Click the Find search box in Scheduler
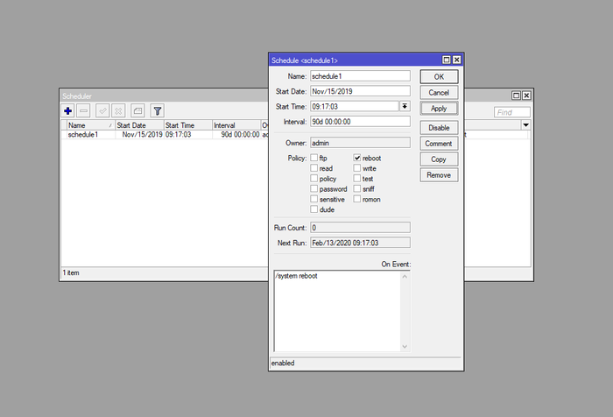The height and width of the screenshot is (417, 613). 511,112
